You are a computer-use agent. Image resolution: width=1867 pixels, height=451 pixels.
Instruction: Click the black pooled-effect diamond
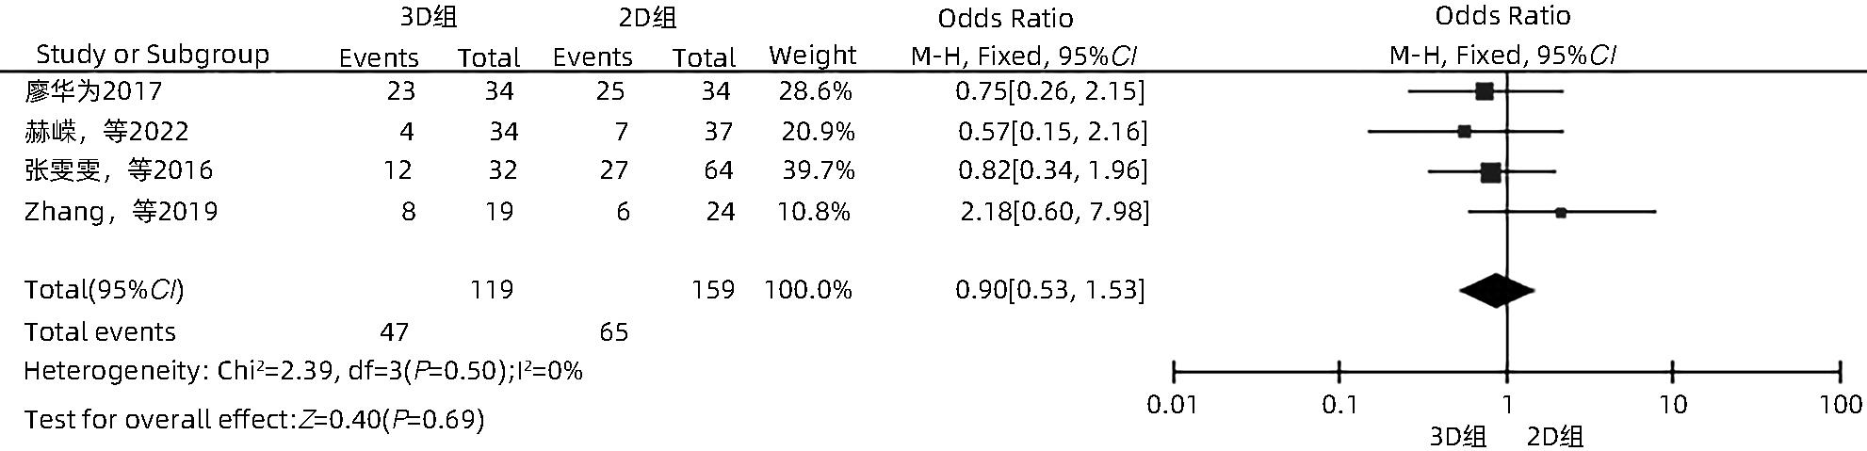[1496, 290]
